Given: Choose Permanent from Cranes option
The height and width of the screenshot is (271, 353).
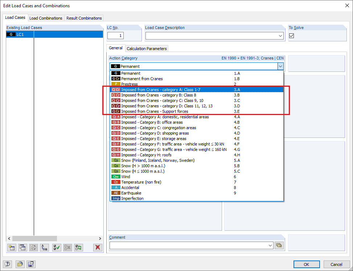Looking at the screenshot, I should coord(197,79).
